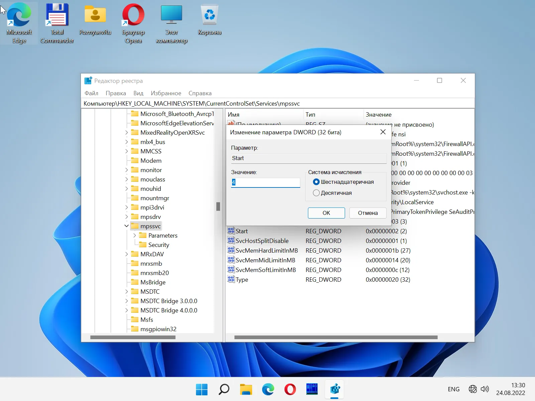Click the tree pane horizontal scrollbar
Screen dimensions: 535x401
[x=133, y=337]
